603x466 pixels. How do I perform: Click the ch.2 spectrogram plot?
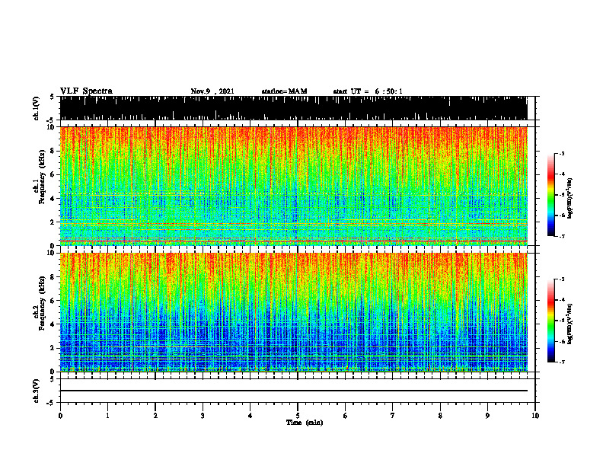pos(293,312)
